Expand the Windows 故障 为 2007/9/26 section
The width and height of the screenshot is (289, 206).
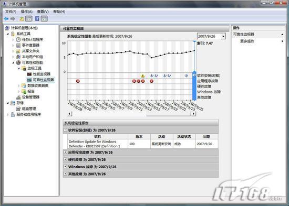coord(65,167)
